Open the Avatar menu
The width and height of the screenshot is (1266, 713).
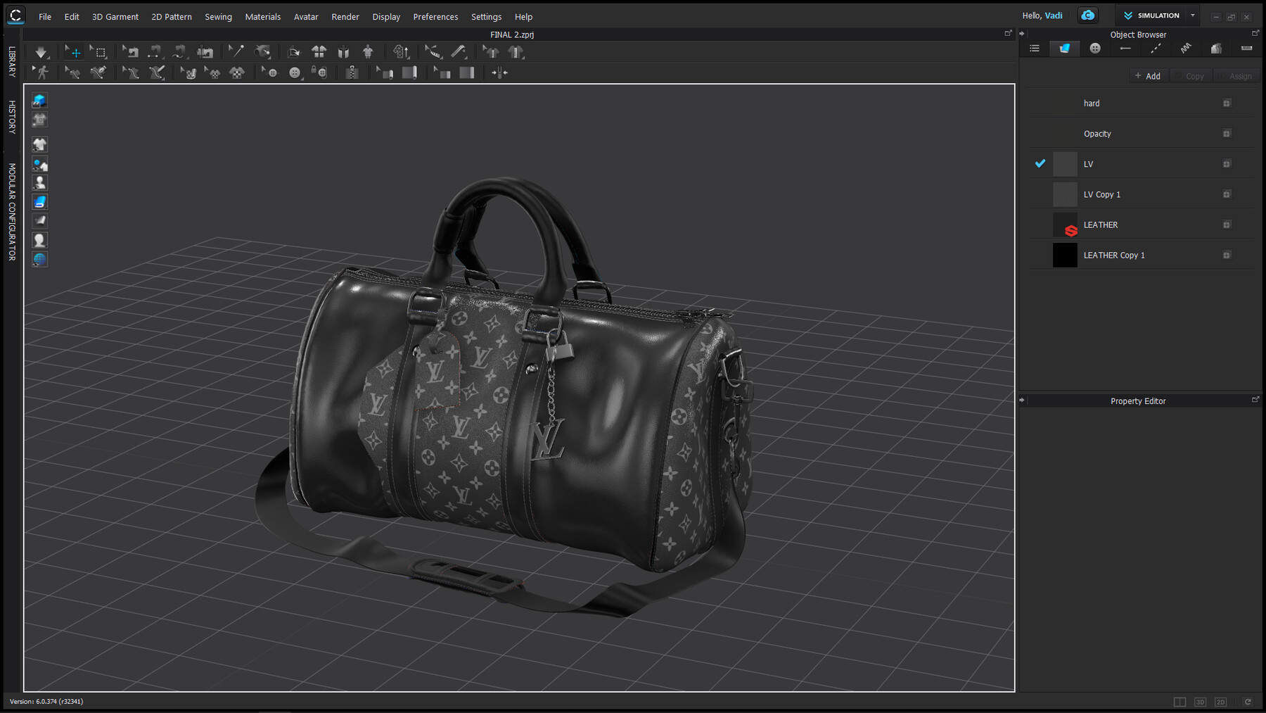tap(306, 17)
